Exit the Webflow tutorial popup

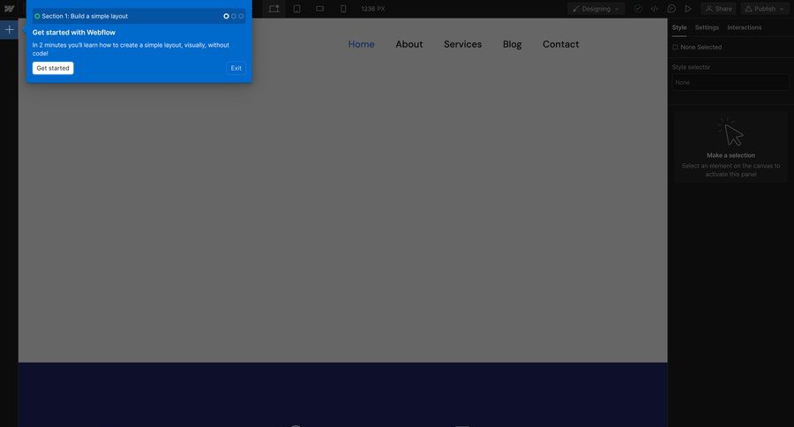coord(236,68)
